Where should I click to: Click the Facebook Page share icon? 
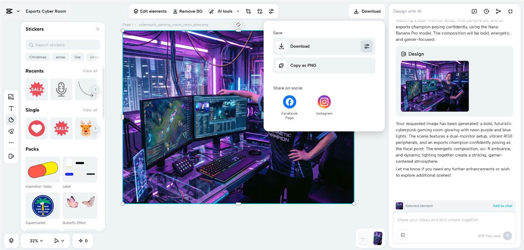click(290, 102)
